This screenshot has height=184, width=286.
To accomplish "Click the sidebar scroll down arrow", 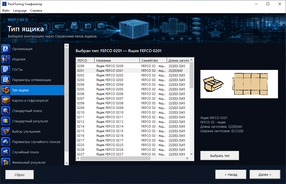I will pos(66,163).
